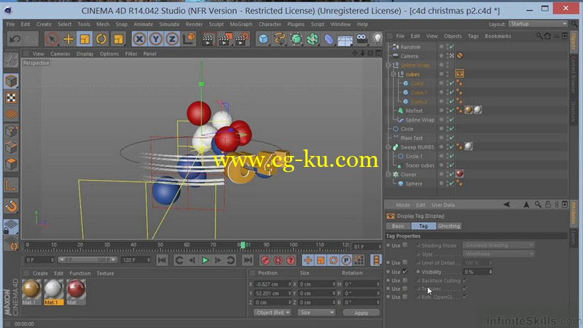Collapse the Cloner hierarchy

tap(388, 174)
